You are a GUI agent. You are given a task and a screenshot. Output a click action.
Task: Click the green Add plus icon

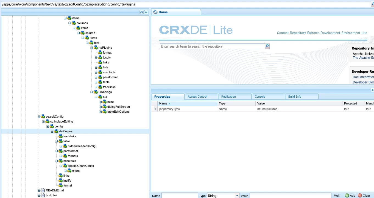pyautogui.click(x=347, y=196)
